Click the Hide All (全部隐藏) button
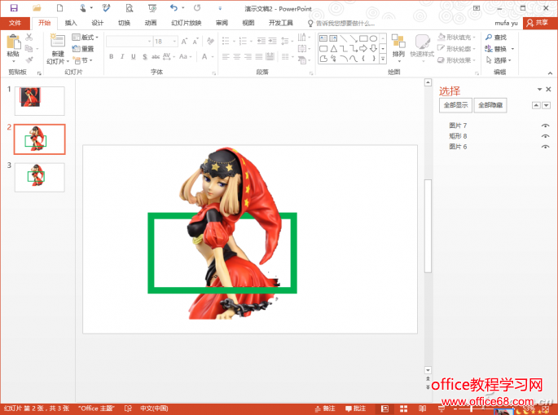Image resolution: width=558 pixels, height=415 pixels. pyautogui.click(x=490, y=105)
